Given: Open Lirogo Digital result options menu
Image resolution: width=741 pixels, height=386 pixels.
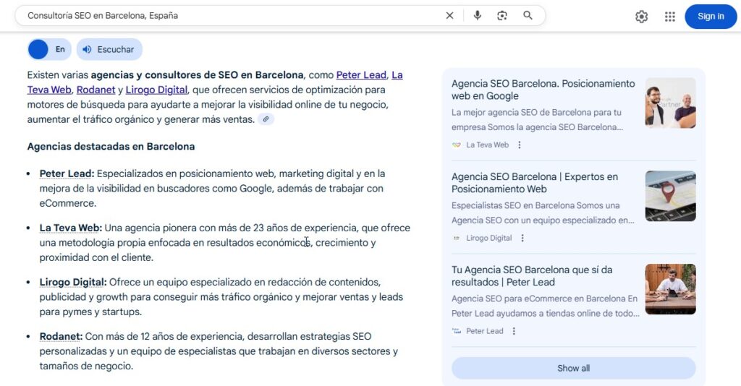Looking at the screenshot, I should click(522, 238).
